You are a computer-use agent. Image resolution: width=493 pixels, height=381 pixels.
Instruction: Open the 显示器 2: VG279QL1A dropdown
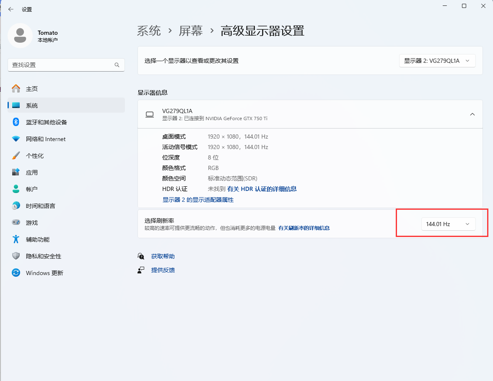[437, 61]
